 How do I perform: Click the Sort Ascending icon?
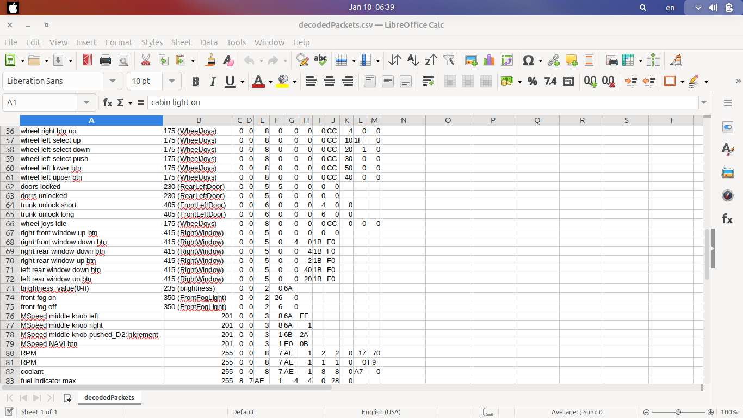click(x=413, y=60)
